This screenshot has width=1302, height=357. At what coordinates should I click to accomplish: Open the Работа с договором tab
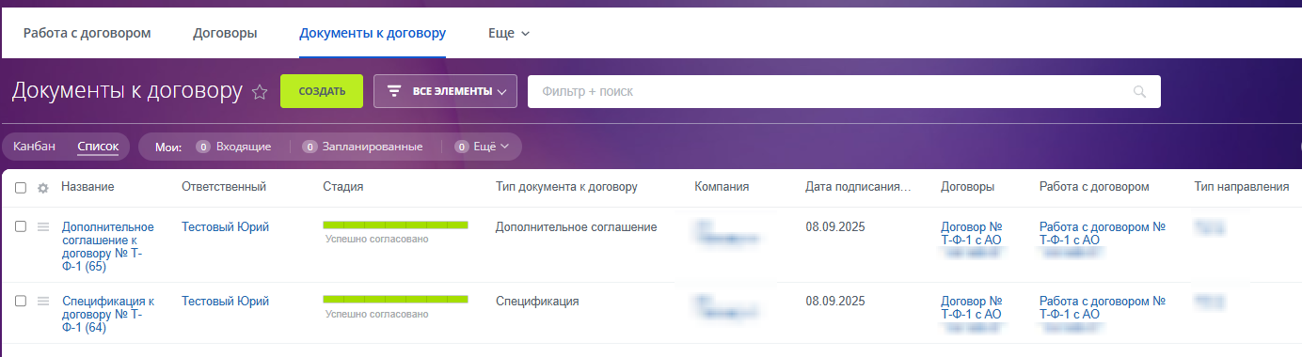(87, 33)
